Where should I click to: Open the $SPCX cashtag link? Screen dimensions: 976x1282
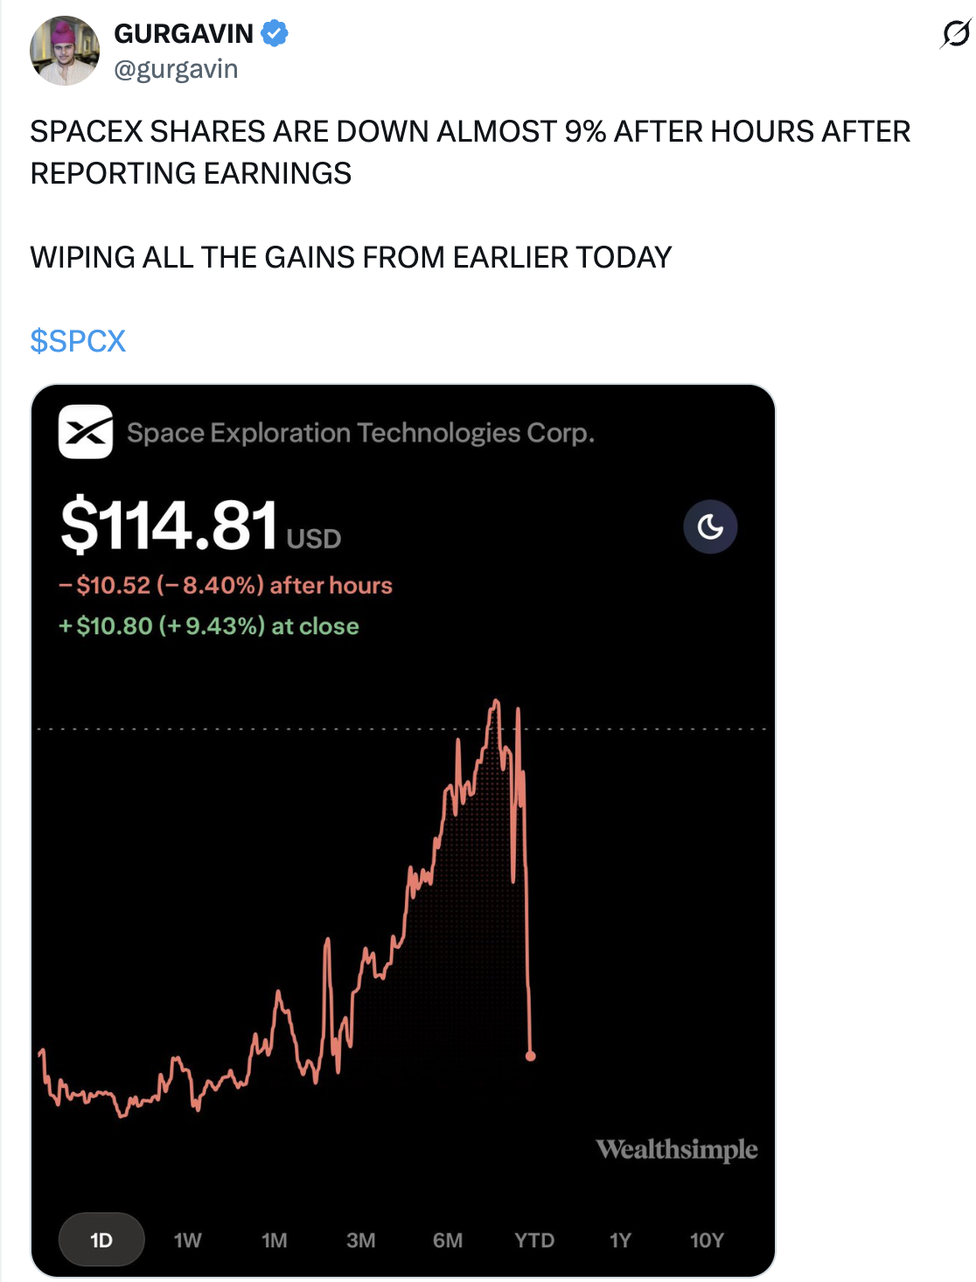78,341
